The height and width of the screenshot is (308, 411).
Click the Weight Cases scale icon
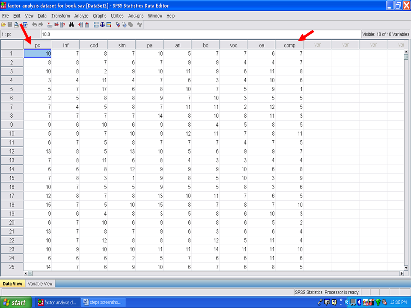pos(102,25)
